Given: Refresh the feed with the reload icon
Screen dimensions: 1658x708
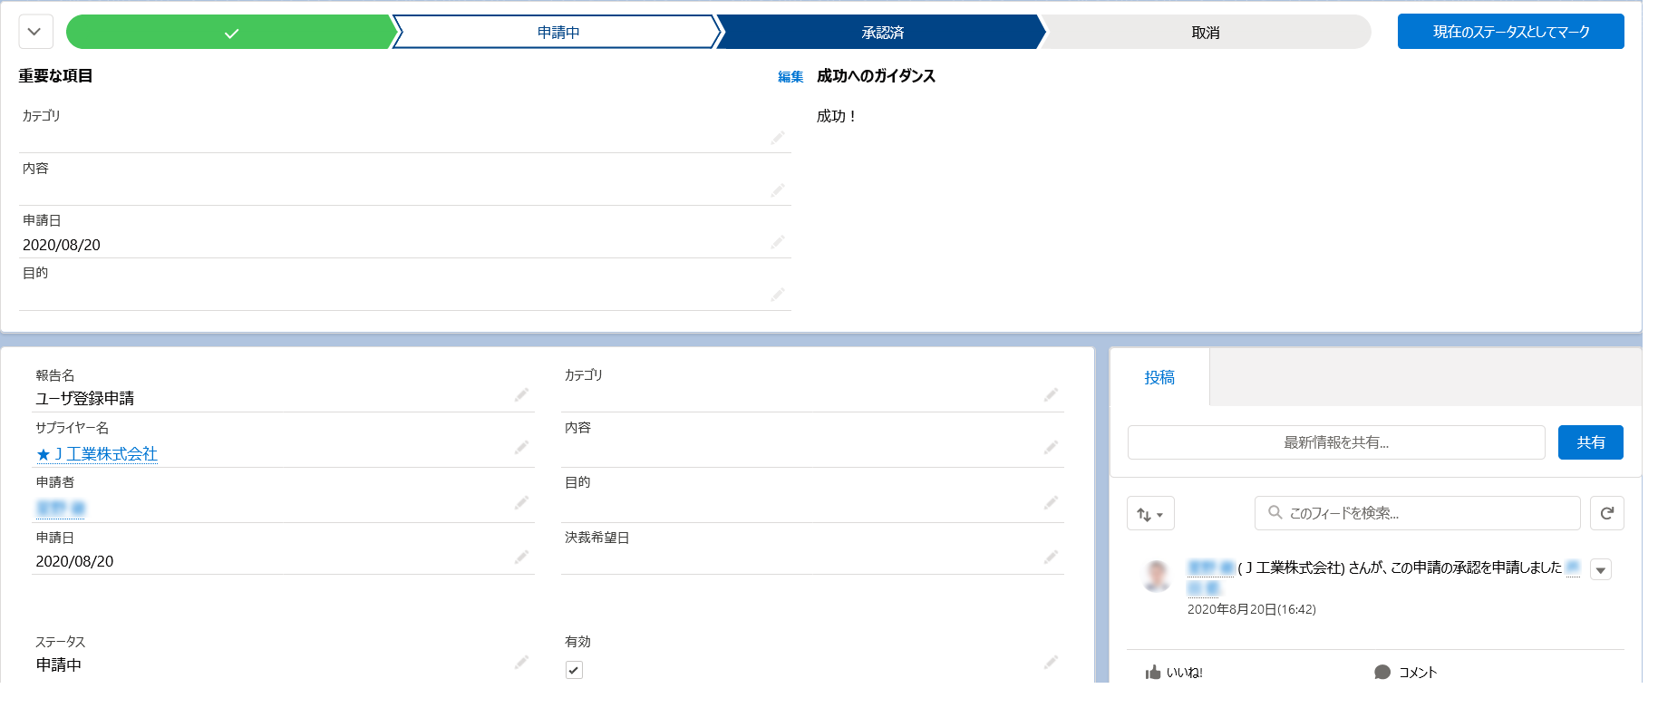Looking at the screenshot, I should coord(1606,513).
